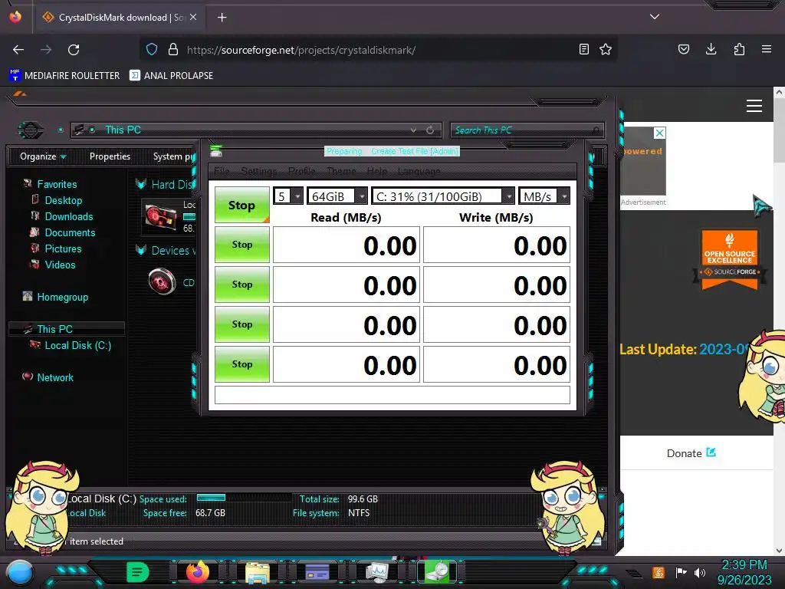The image size is (785, 589).
Task: View site security via padlock icon
Action: point(173,50)
